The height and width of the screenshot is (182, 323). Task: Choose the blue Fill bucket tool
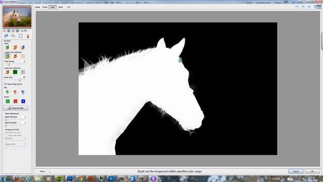23,92
